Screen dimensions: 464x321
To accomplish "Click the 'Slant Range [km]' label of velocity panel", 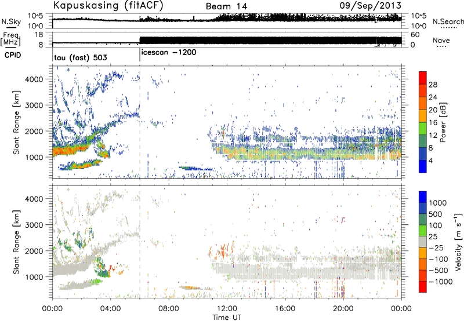I will (16, 242).
